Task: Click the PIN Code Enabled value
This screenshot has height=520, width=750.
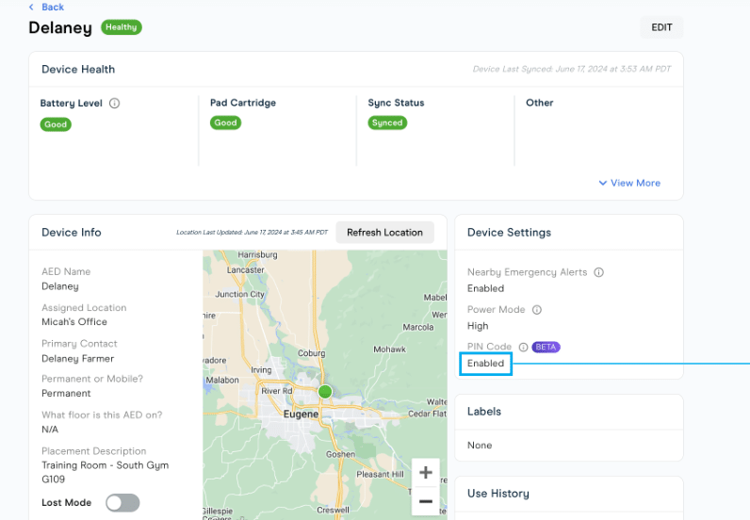Action: click(485, 364)
